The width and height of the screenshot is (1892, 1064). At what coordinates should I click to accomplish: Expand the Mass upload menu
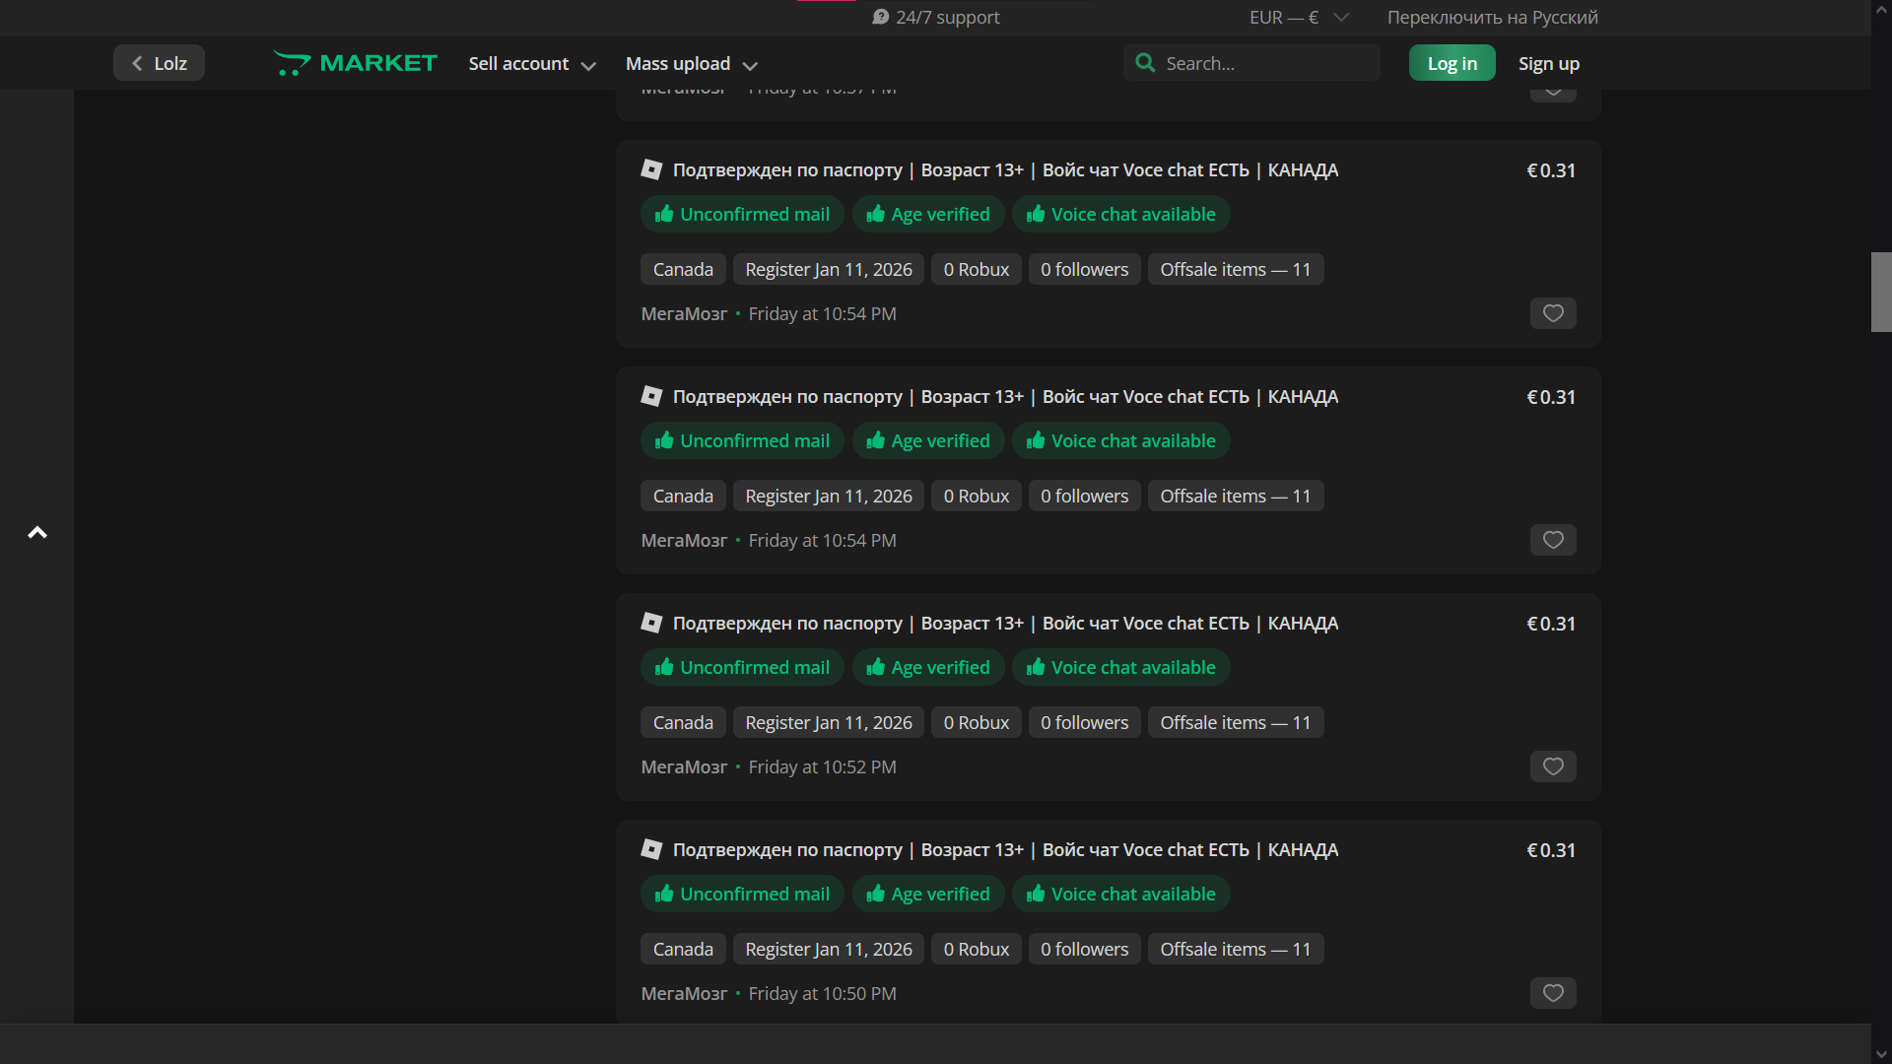691,64
